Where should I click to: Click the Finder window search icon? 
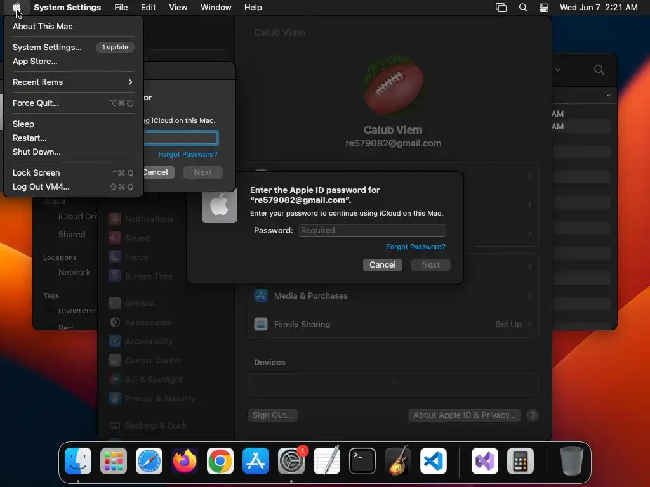point(599,70)
